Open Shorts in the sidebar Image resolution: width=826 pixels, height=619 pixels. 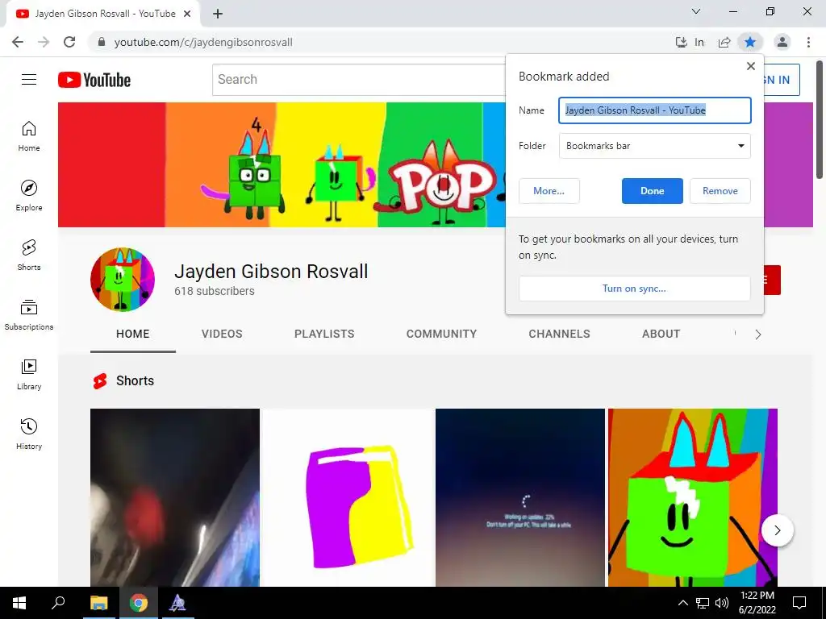click(x=29, y=255)
